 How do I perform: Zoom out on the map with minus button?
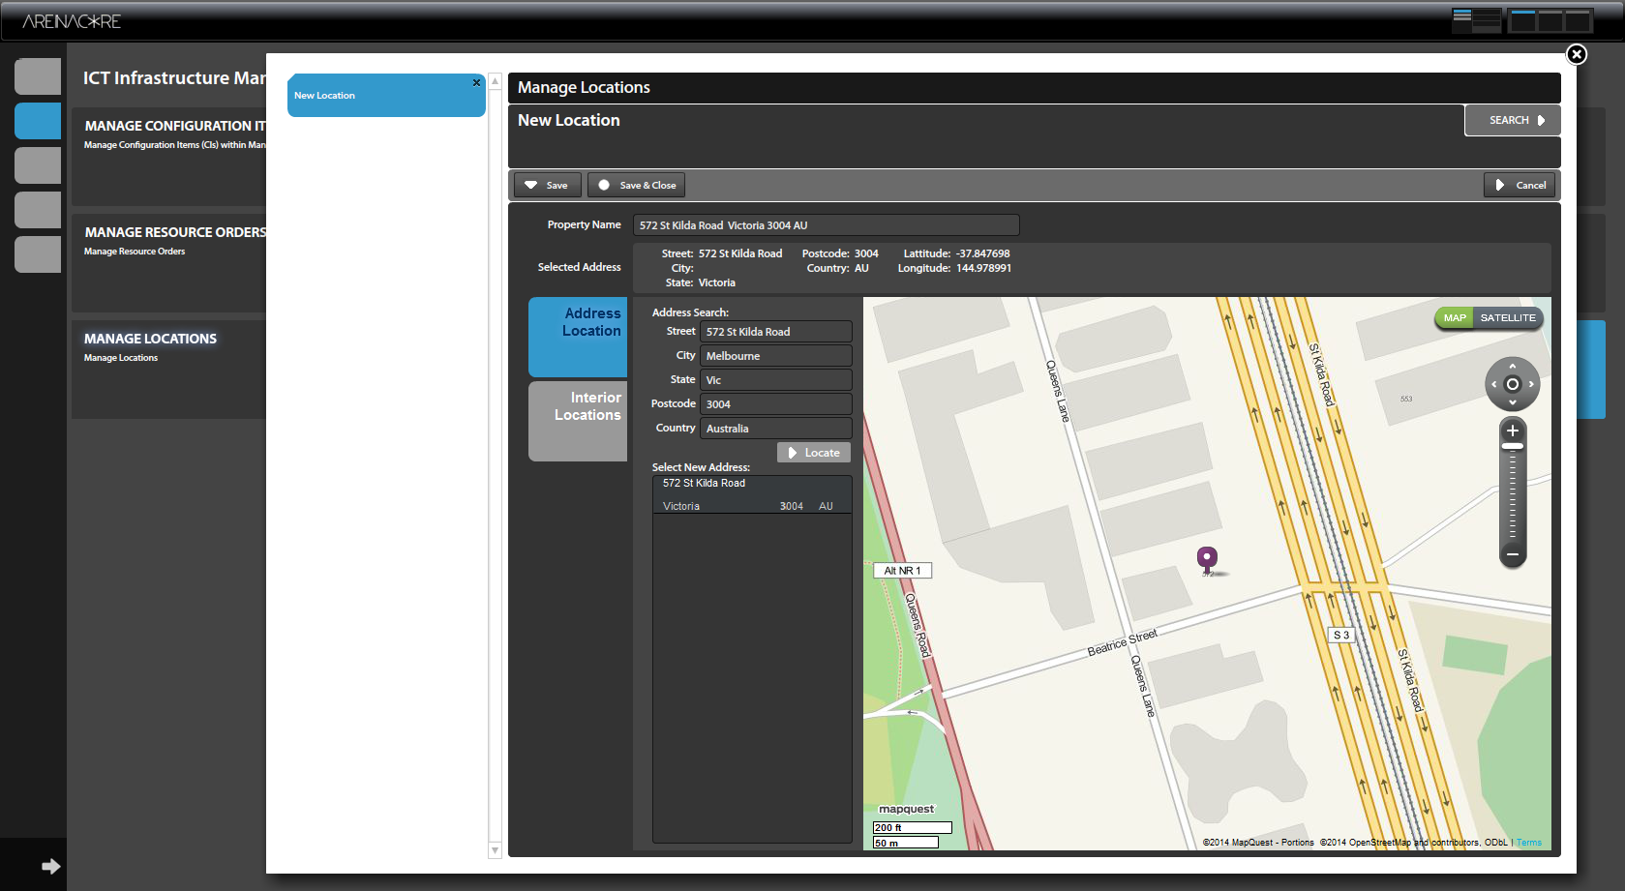(x=1512, y=555)
